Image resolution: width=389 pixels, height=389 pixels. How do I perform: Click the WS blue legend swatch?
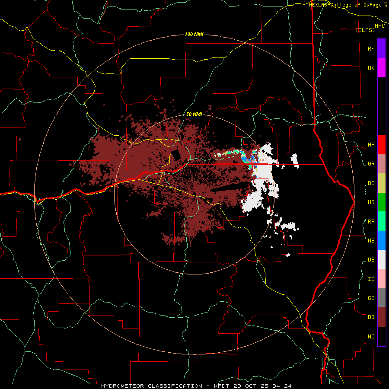click(382, 240)
